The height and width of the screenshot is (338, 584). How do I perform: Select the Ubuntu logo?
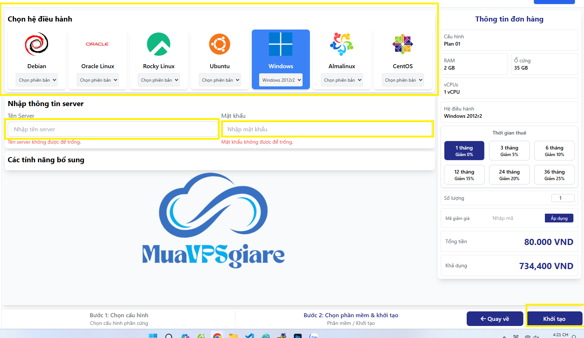click(x=220, y=44)
